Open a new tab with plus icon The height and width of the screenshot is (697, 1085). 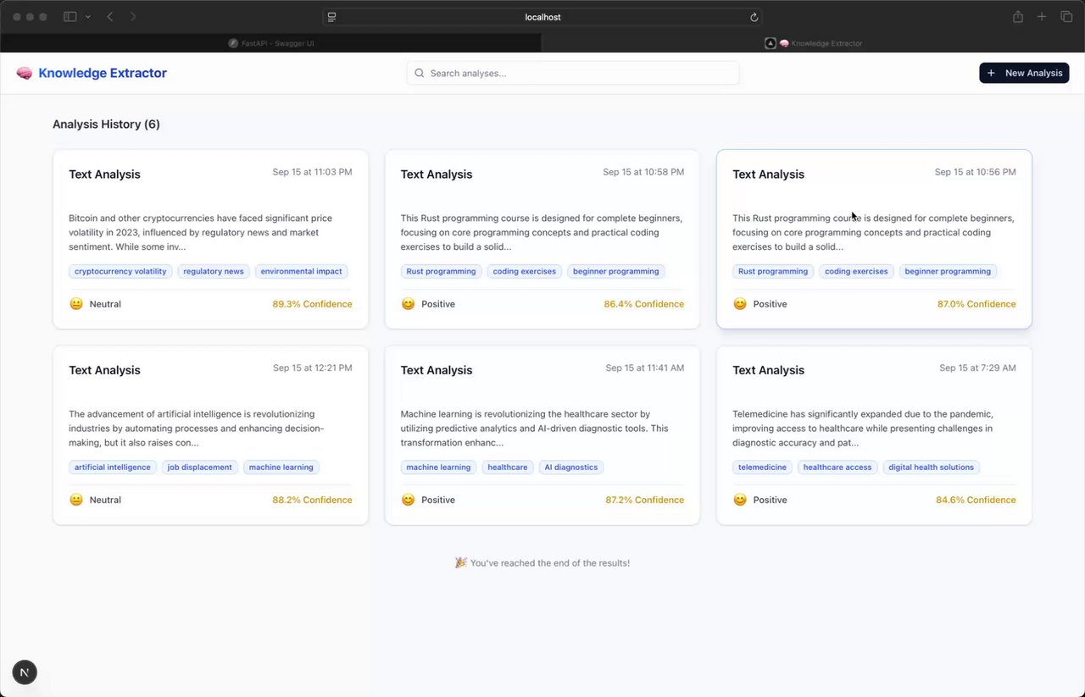(1042, 17)
